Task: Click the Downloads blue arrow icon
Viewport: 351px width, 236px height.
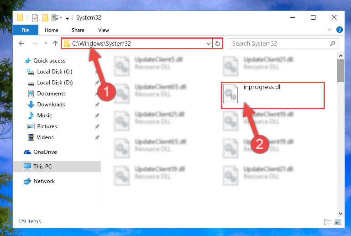Action: click(x=31, y=105)
